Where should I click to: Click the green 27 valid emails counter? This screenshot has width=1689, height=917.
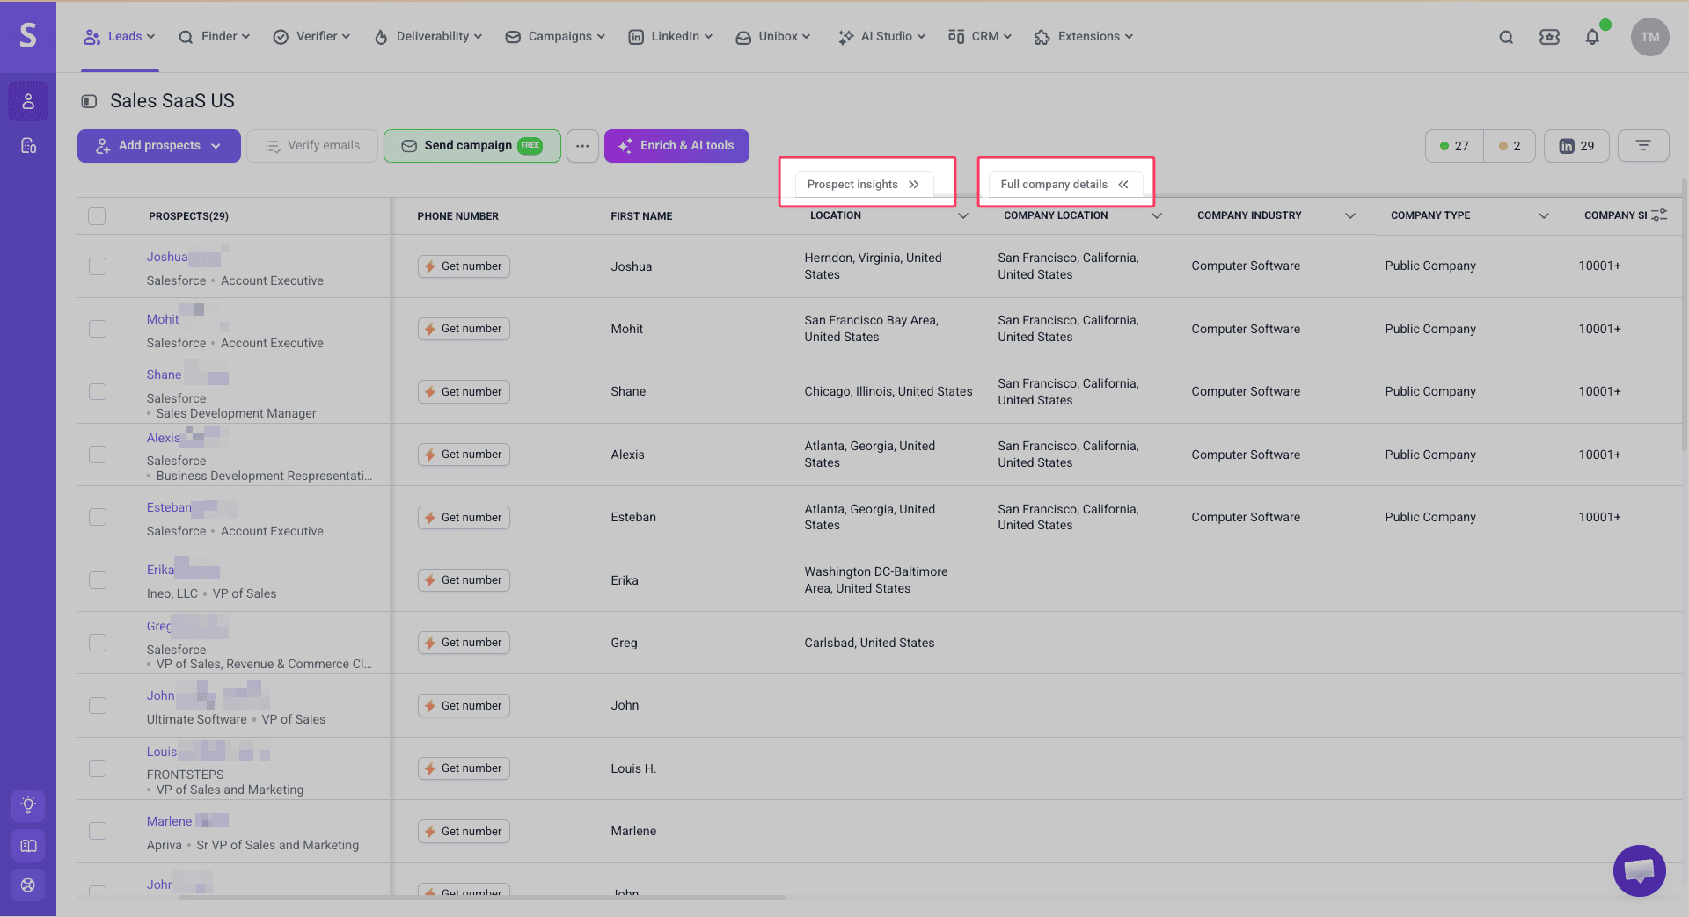(1454, 146)
